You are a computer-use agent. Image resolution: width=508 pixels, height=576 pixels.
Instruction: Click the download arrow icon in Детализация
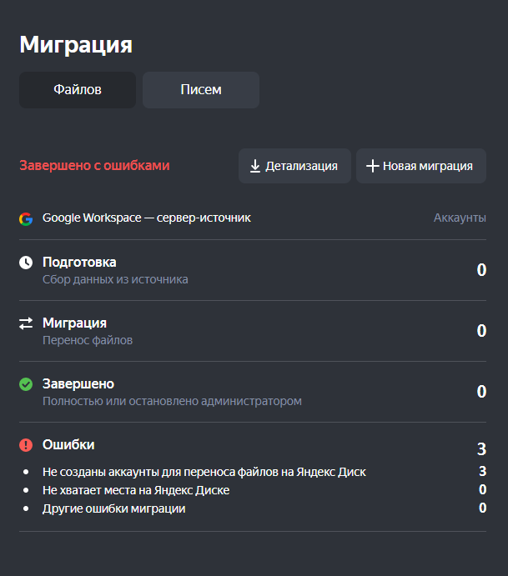(x=255, y=166)
